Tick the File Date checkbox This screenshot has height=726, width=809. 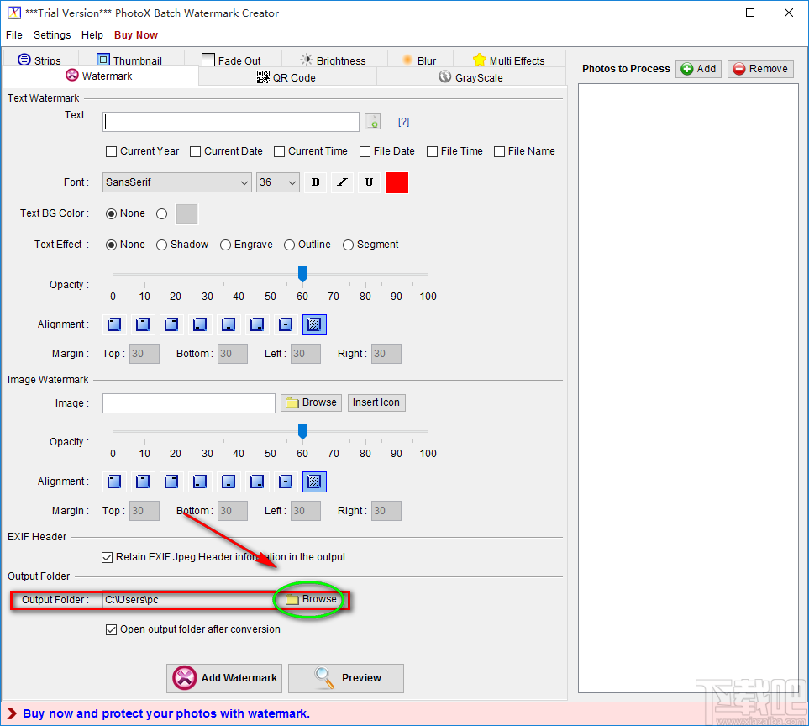pos(365,152)
